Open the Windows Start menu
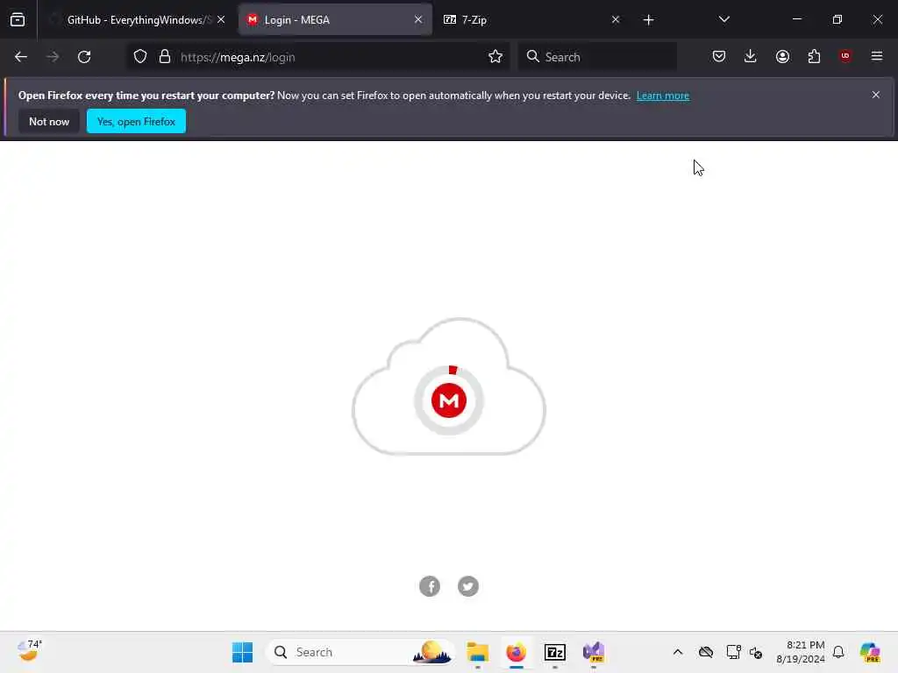The width and height of the screenshot is (898, 673). tap(242, 652)
